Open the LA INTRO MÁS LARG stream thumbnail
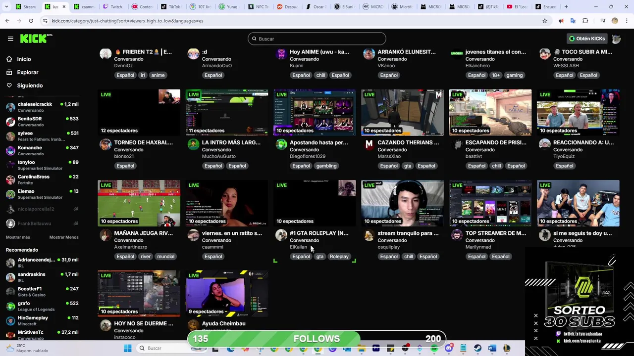Image resolution: width=634 pixels, height=356 pixels. (x=227, y=112)
